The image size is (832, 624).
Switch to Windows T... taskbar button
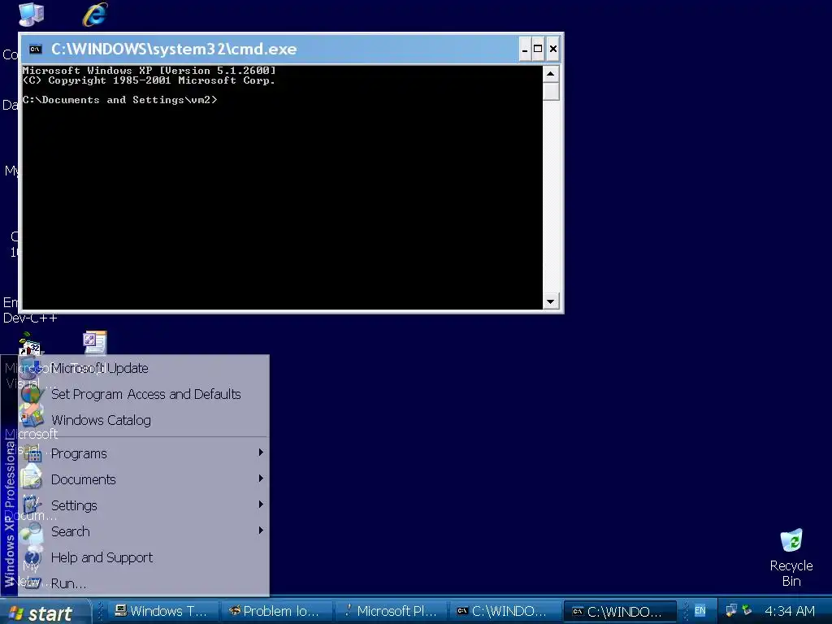click(x=164, y=611)
